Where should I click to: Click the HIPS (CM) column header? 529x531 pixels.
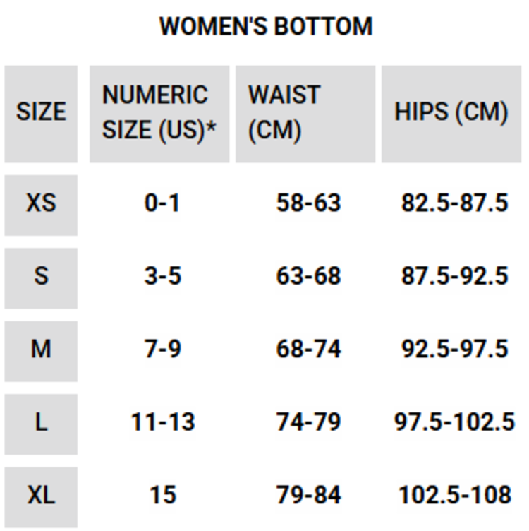451,112
